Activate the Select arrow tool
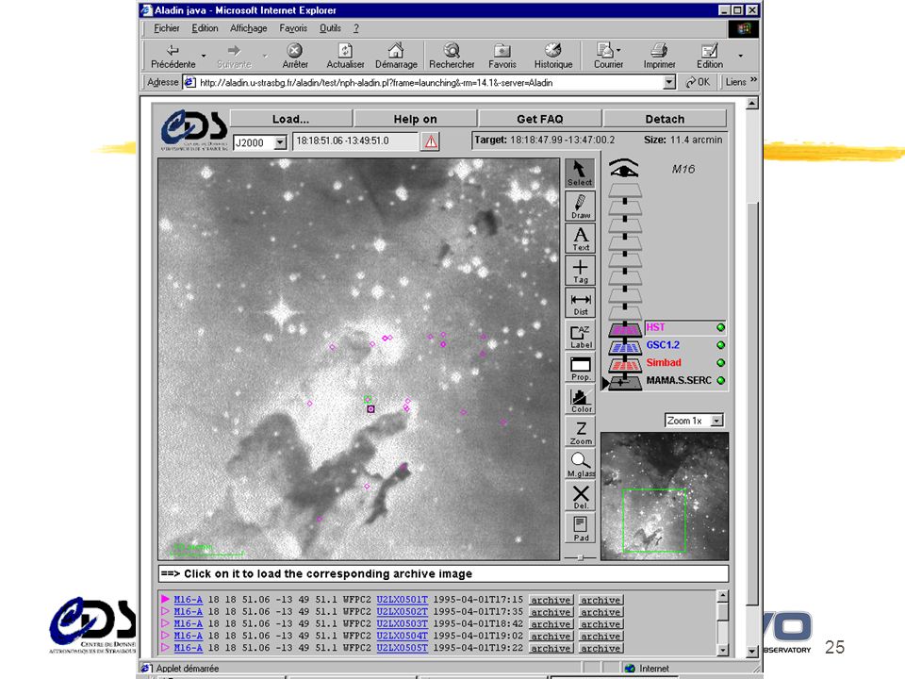The width and height of the screenshot is (905, 679). tap(580, 173)
